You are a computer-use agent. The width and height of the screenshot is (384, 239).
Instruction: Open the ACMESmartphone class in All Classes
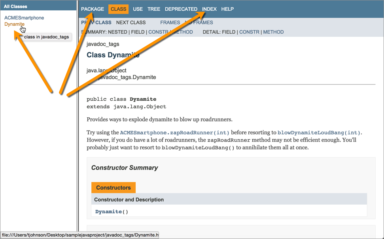tap(24, 18)
